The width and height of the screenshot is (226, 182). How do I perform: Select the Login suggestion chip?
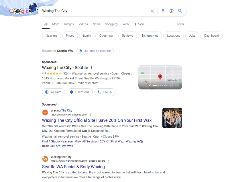[87, 36]
